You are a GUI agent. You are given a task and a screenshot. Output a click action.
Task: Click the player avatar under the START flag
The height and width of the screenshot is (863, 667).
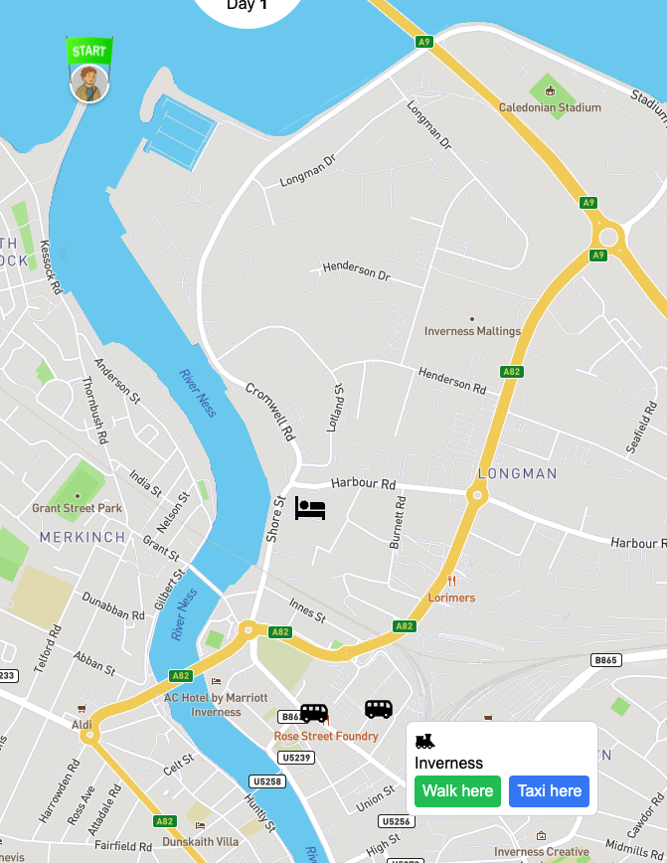(89, 84)
